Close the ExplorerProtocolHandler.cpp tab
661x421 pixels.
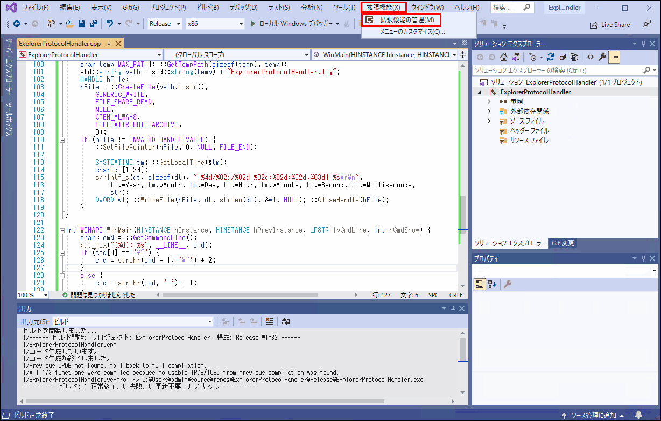pyautogui.click(x=117, y=43)
